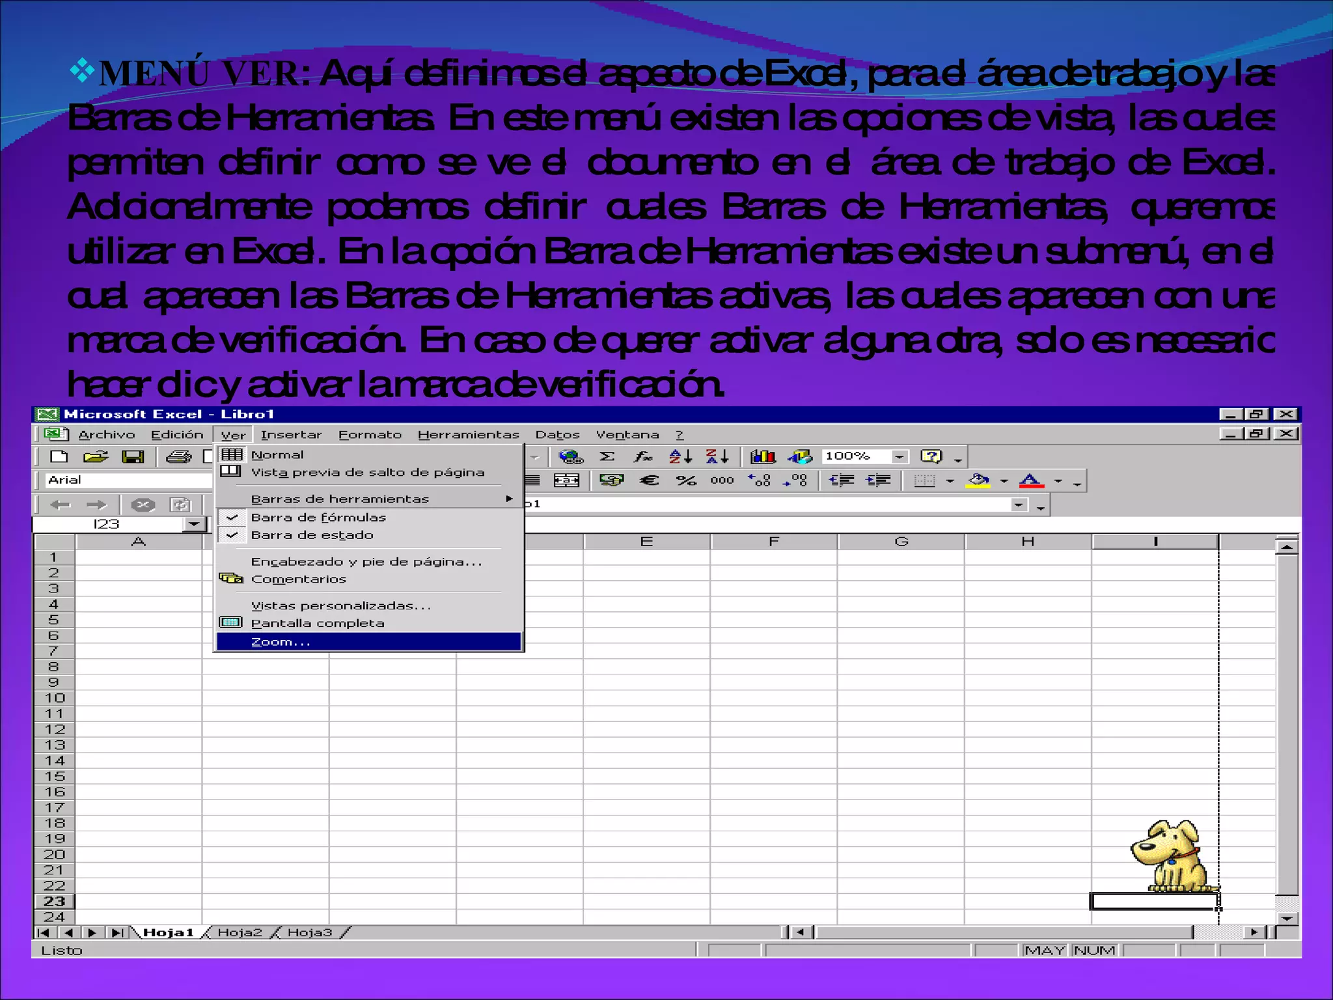Open the Archivo menu
The width and height of the screenshot is (1333, 1000).
(x=107, y=434)
